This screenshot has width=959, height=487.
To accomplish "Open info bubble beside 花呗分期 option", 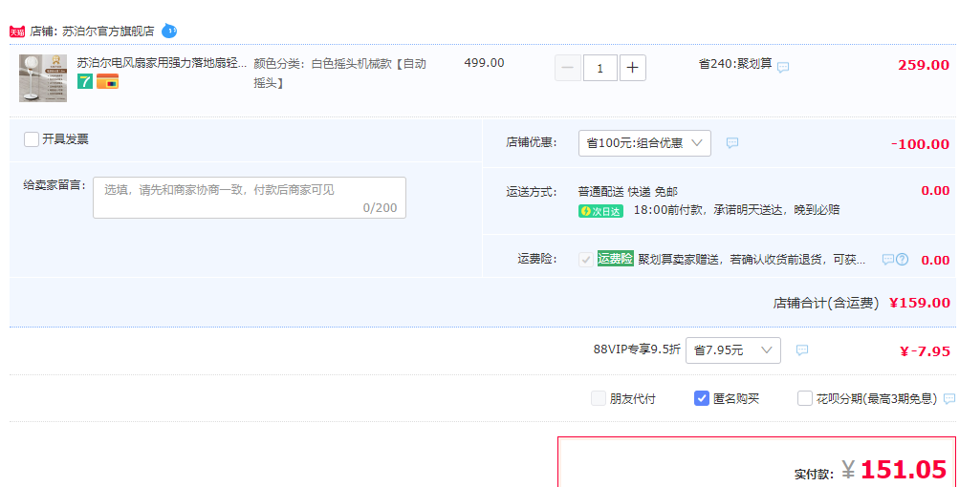I will click(x=949, y=398).
